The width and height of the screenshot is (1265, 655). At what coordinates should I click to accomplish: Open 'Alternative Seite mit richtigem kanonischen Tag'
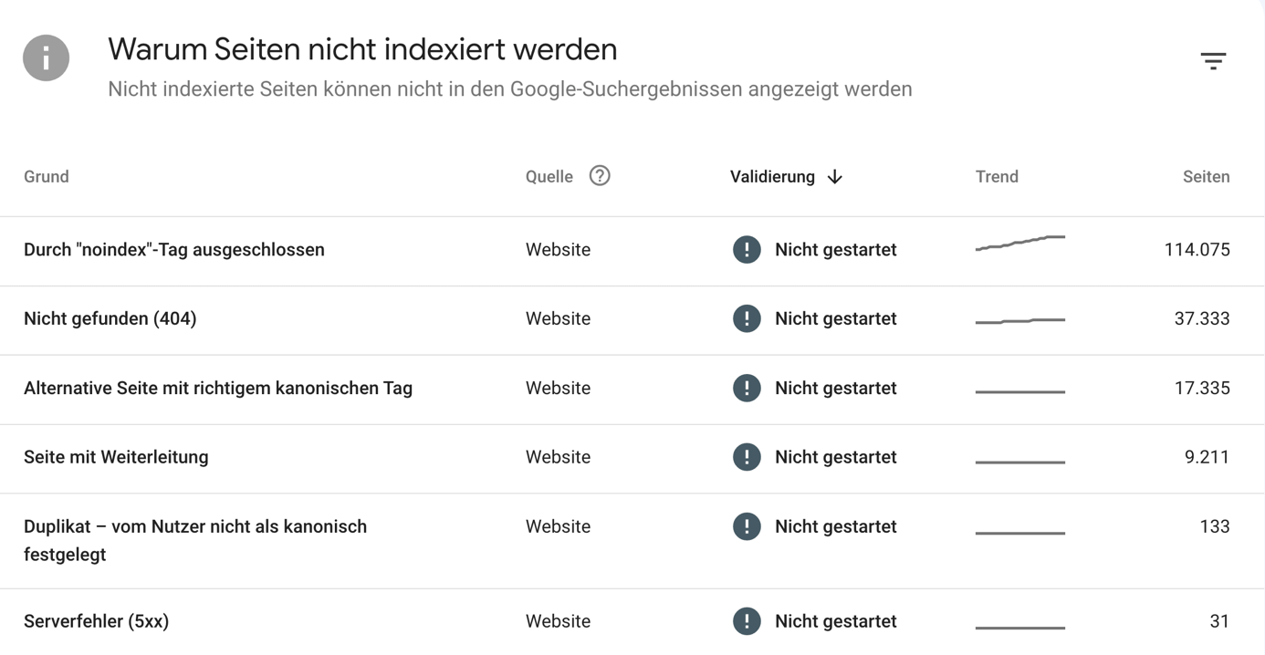click(632, 390)
